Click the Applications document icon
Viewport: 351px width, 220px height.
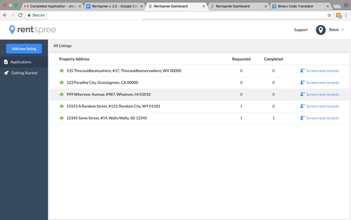(x=6, y=62)
